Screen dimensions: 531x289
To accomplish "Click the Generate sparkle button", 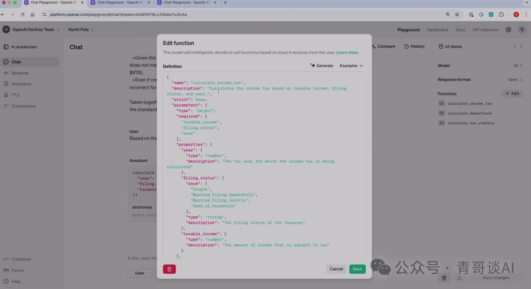I will 322,66.
